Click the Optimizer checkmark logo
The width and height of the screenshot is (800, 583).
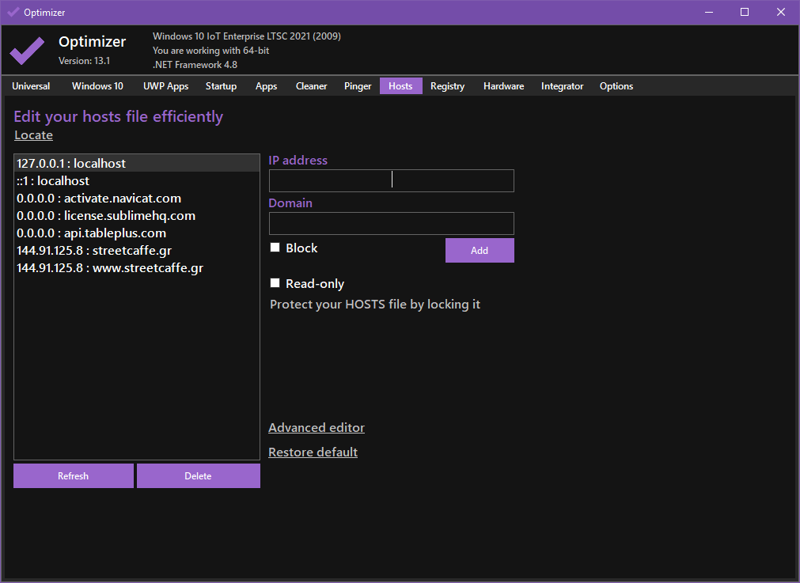[x=27, y=50]
